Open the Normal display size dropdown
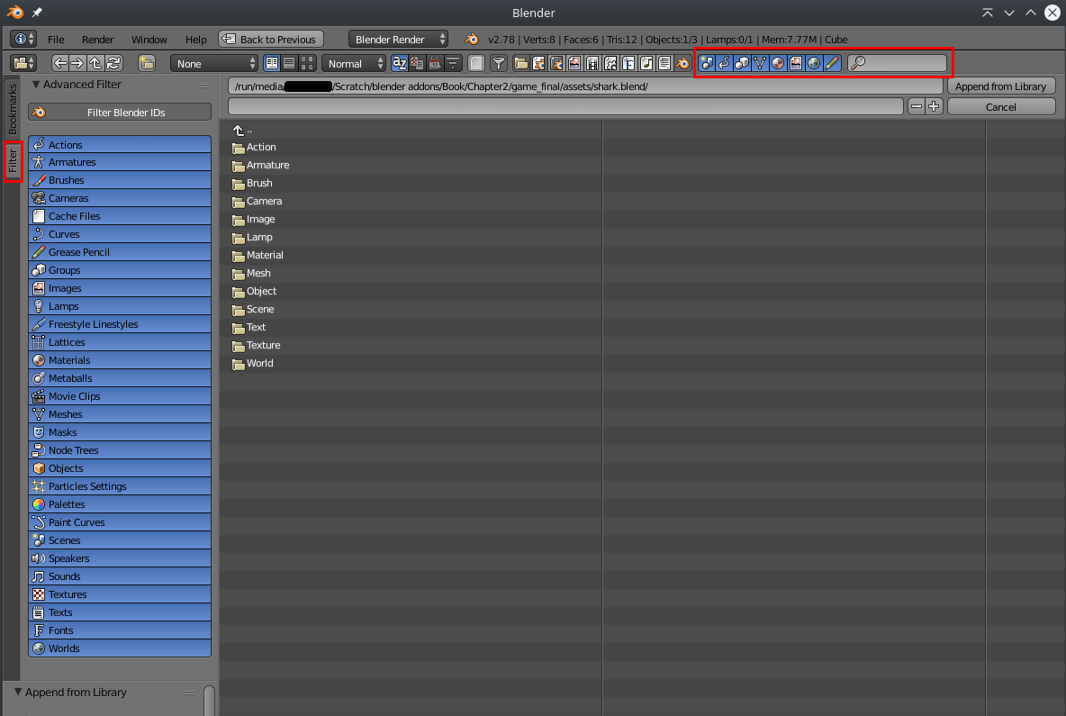 tap(353, 63)
